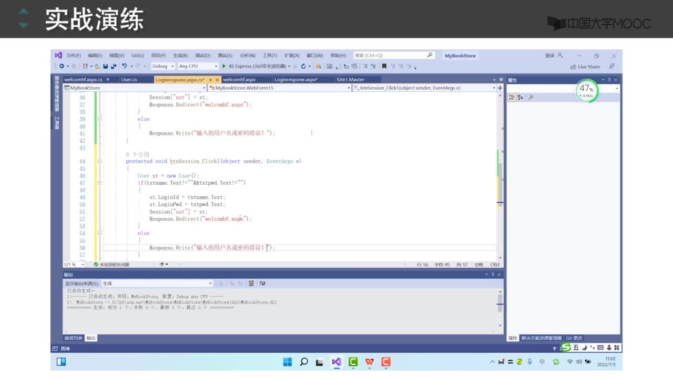Click the CRLF line ending indicator

point(495,265)
